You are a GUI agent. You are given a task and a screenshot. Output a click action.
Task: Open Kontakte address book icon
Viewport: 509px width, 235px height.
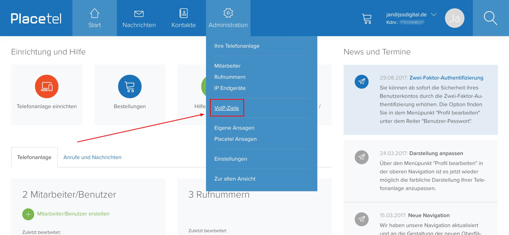click(183, 13)
